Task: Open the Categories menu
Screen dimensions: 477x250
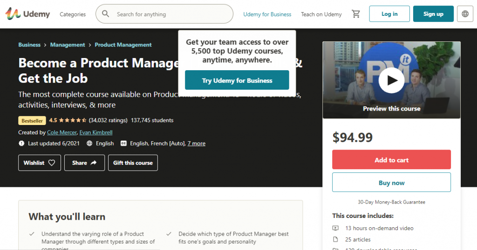Action: coord(73,14)
